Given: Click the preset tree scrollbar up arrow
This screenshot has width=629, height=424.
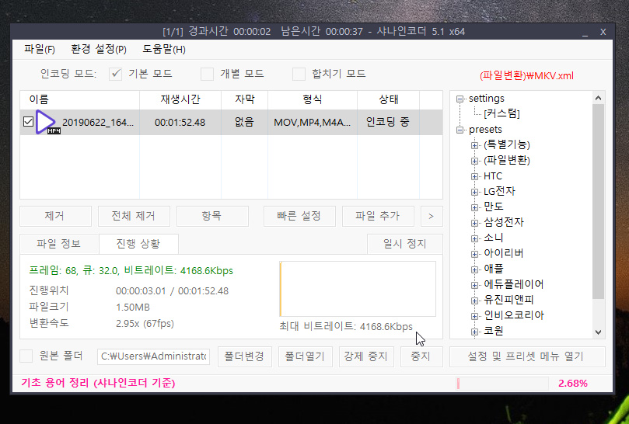Looking at the screenshot, I should tap(598, 98).
